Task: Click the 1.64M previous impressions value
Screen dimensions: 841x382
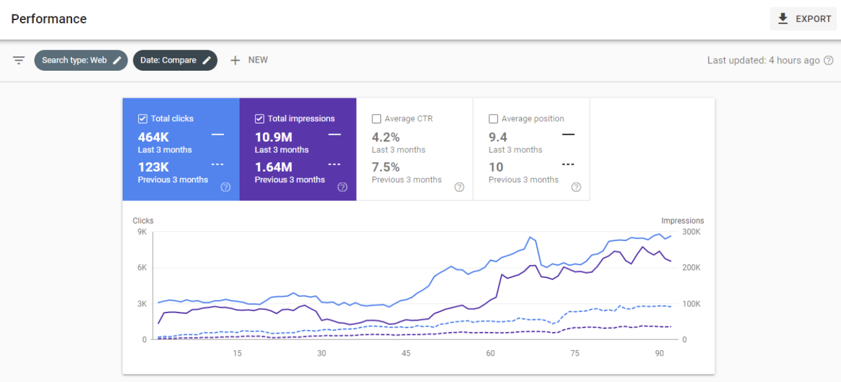Action: coord(273,167)
